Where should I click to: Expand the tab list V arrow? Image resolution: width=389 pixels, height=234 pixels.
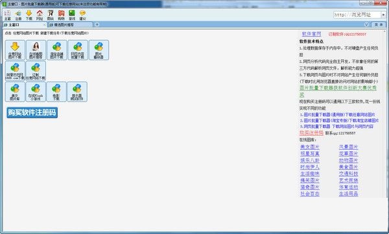click(366, 25)
